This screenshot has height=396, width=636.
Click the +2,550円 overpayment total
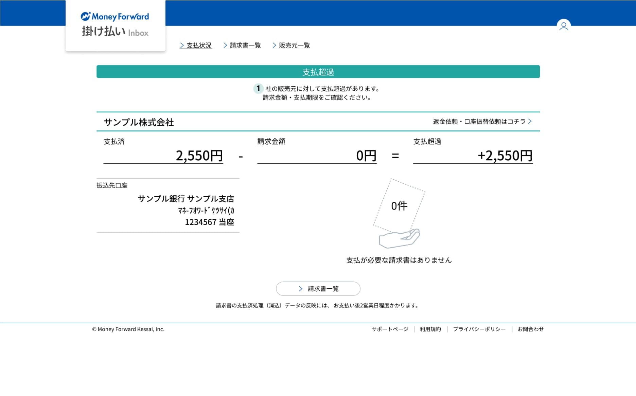(505, 156)
